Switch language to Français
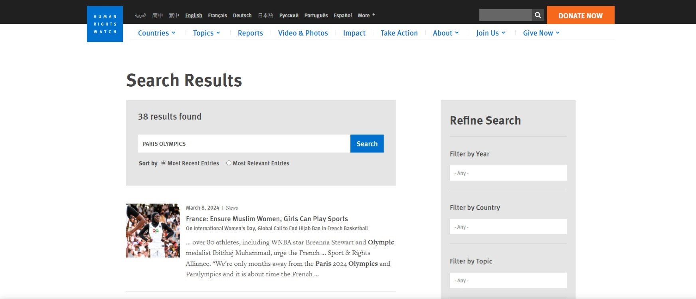 [x=217, y=16]
